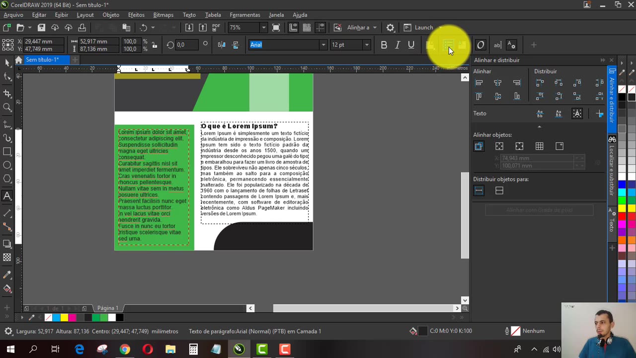The height and width of the screenshot is (358, 636).
Task: Open the Efeitos menu
Action: [x=136, y=15]
